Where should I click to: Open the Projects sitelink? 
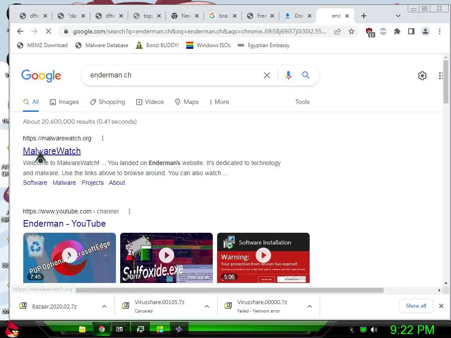pyautogui.click(x=92, y=183)
